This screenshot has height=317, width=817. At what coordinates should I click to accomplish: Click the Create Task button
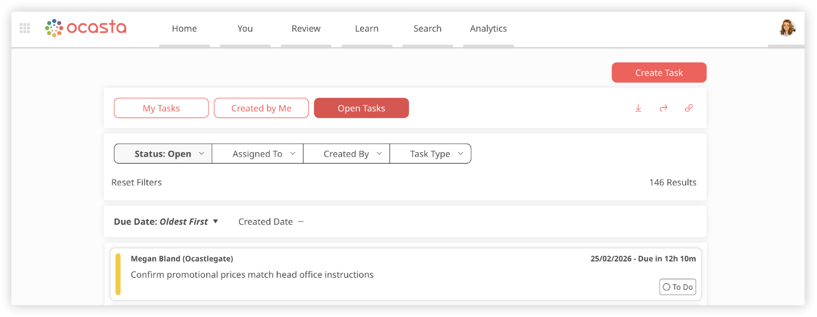click(x=659, y=73)
